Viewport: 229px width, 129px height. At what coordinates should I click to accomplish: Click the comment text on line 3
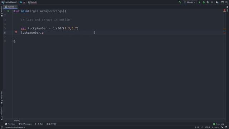(x=45, y=20)
